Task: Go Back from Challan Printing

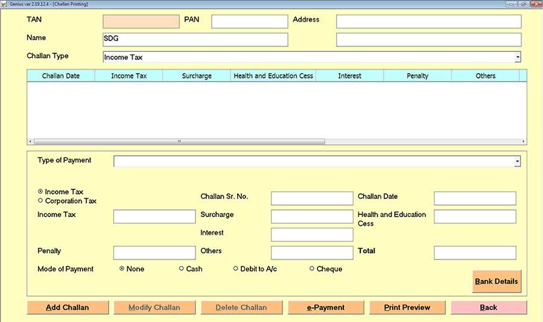Action: [488, 308]
